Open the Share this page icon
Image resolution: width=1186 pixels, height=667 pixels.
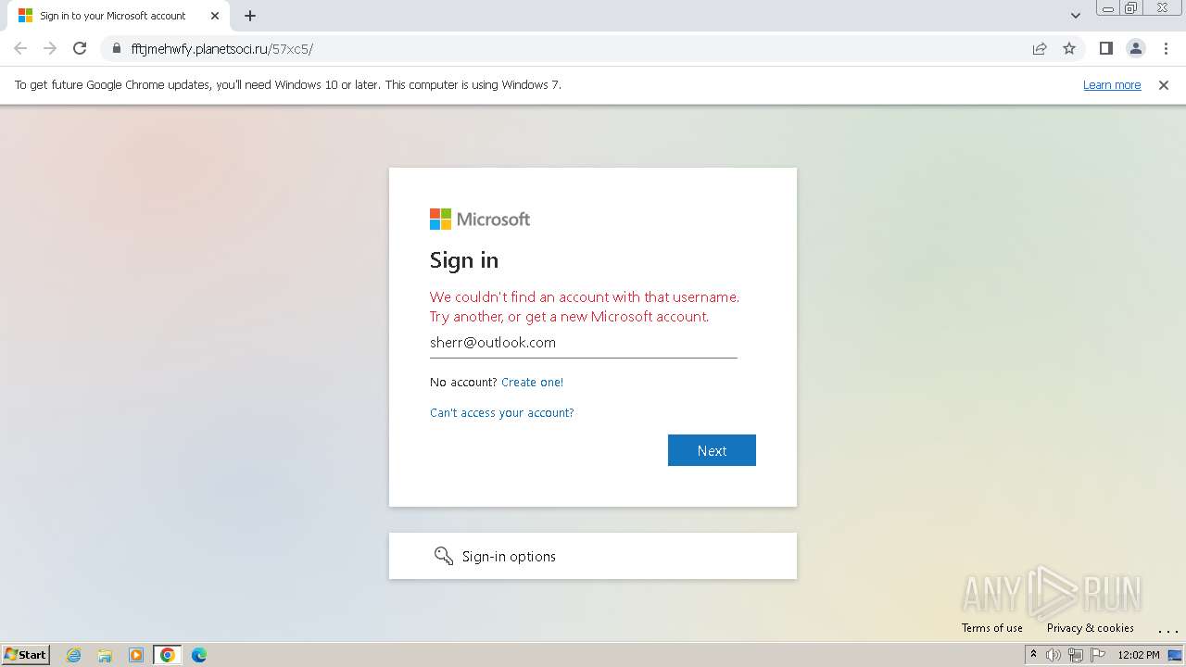(x=1040, y=48)
